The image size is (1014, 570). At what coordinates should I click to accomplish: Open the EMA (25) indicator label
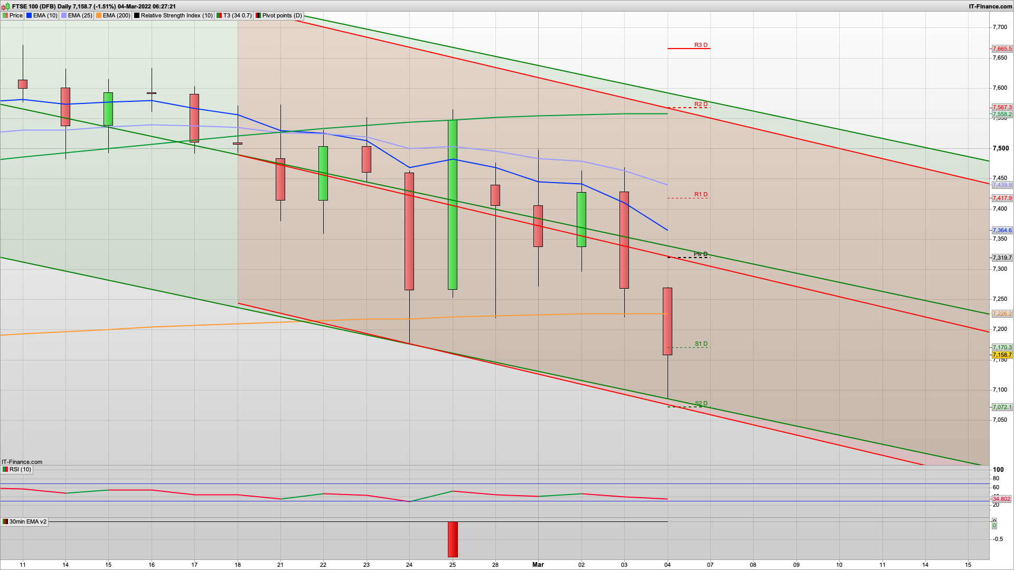click(80, 15)
